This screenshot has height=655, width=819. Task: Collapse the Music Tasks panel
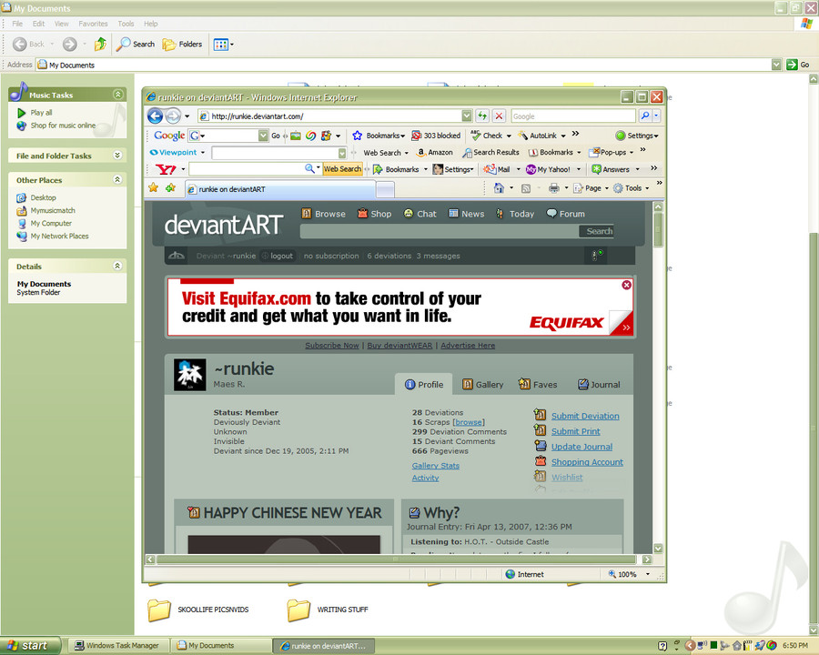click(x=118, y=95)
